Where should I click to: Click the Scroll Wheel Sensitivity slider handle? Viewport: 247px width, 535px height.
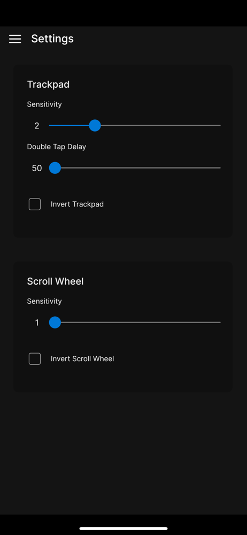55,323
